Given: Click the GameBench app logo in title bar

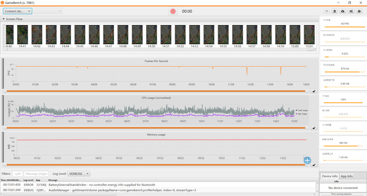Looking at the screenshot, I should 2,3.
